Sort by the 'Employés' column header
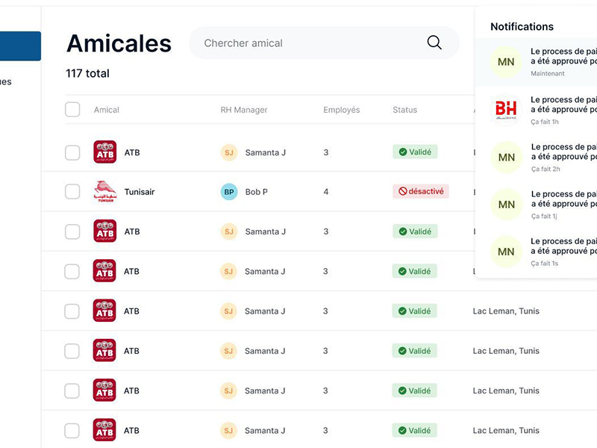 click(341, 110)
